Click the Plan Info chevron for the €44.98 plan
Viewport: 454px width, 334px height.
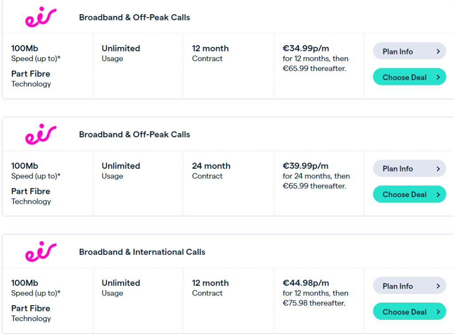(x=438, y=286)
